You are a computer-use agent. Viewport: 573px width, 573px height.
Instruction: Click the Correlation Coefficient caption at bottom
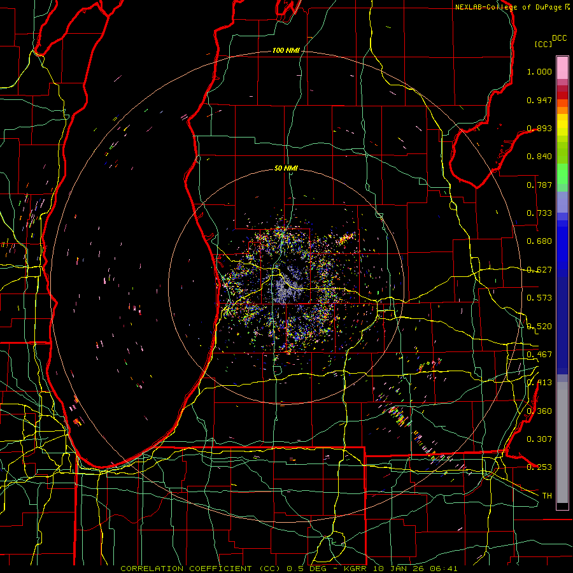[289, 569]
